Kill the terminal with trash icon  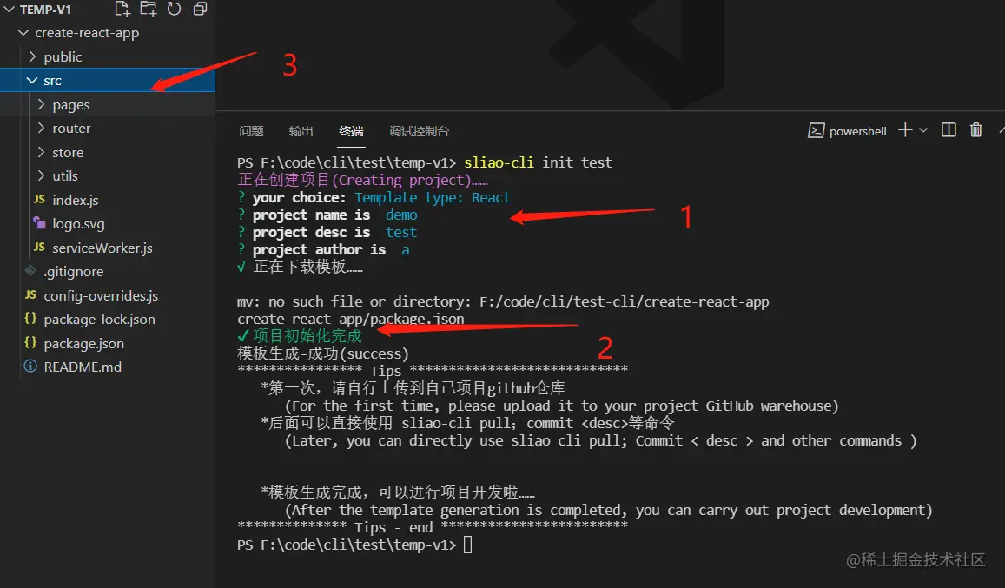[975, 130]
